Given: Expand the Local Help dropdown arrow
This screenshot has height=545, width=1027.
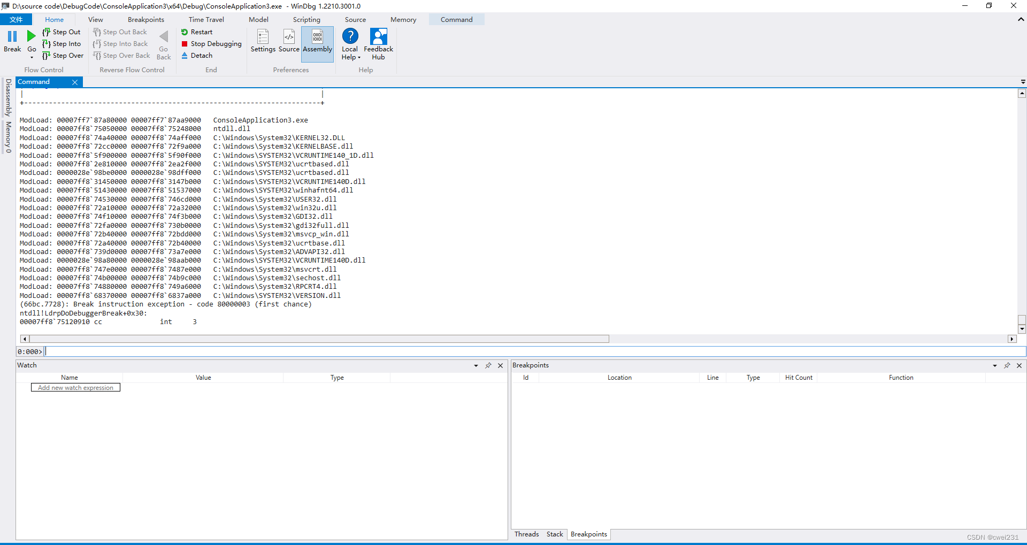Looking at the screenshot, I should (x=358, y=57).
